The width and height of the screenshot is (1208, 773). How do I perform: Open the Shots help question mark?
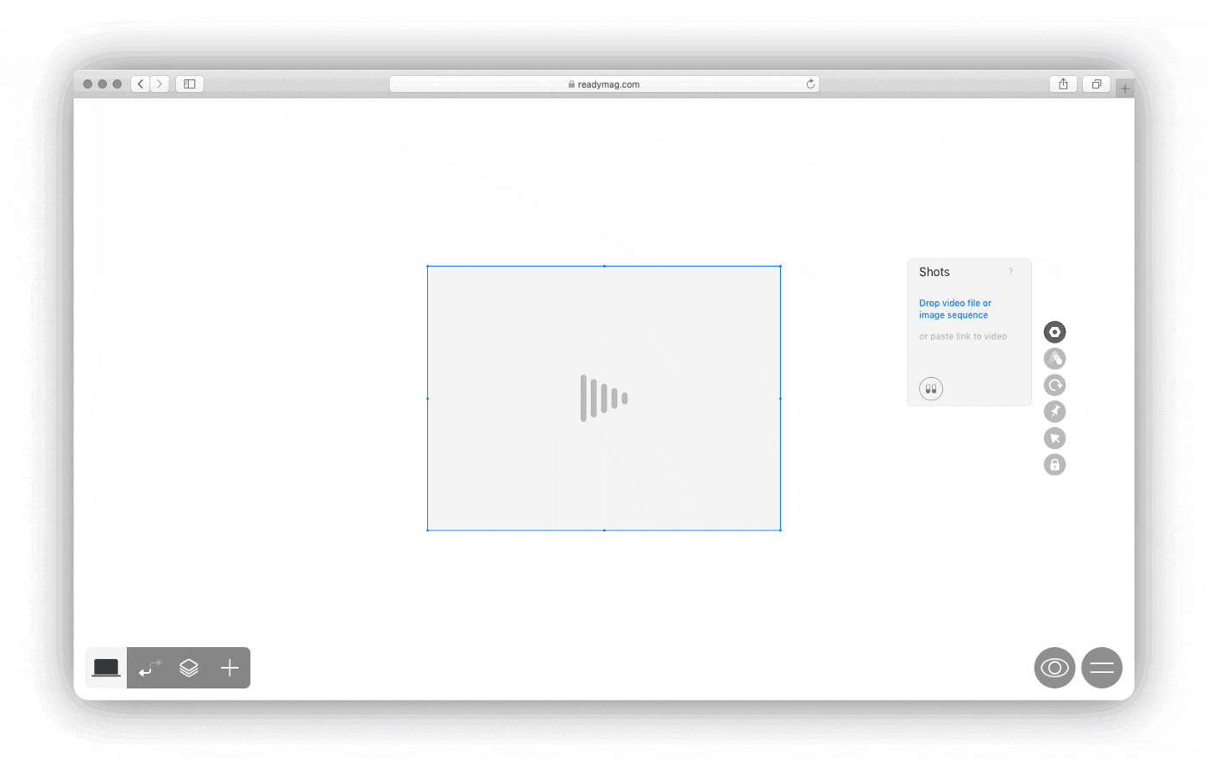[x=1010, y=272]
